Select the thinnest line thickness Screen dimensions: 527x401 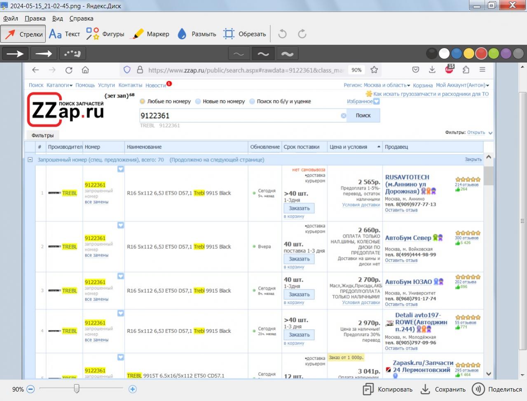(239, 54)
